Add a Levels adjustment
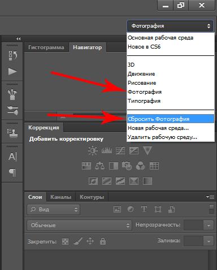The image size is (217, 270). coord(107,151)
